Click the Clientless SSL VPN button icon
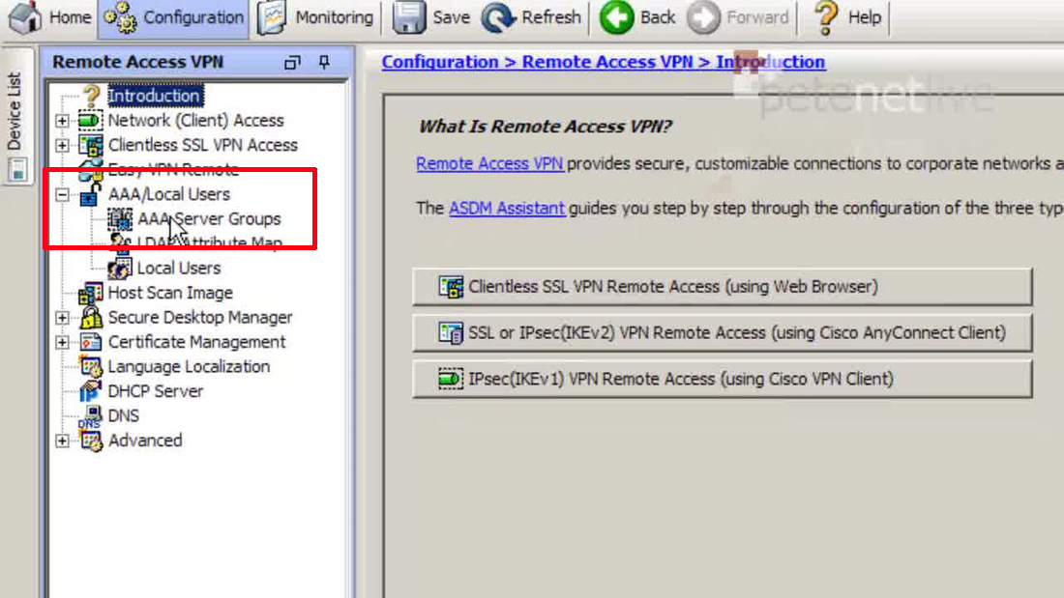This screenshot has width=1064, height=598. point(451,287)
